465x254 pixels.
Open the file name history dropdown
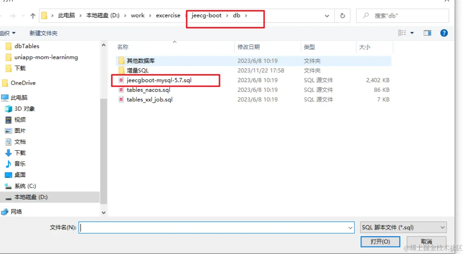point(351,228)
